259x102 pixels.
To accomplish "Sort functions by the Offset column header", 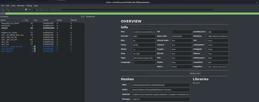I will [49, 20].
